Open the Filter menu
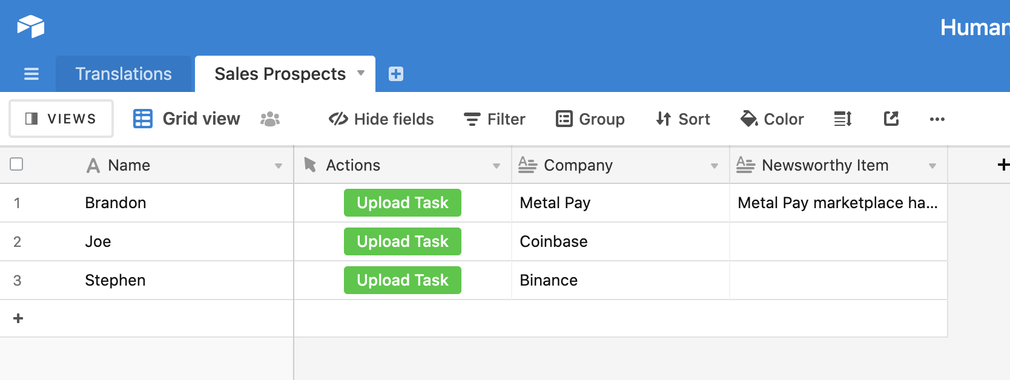1010x380 pixels. [x=495, y=119]
